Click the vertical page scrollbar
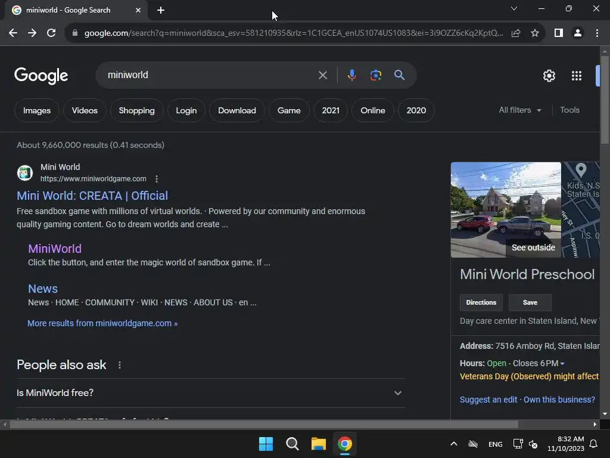This screenshot has width=610, height=458. [x=605, y=100]
